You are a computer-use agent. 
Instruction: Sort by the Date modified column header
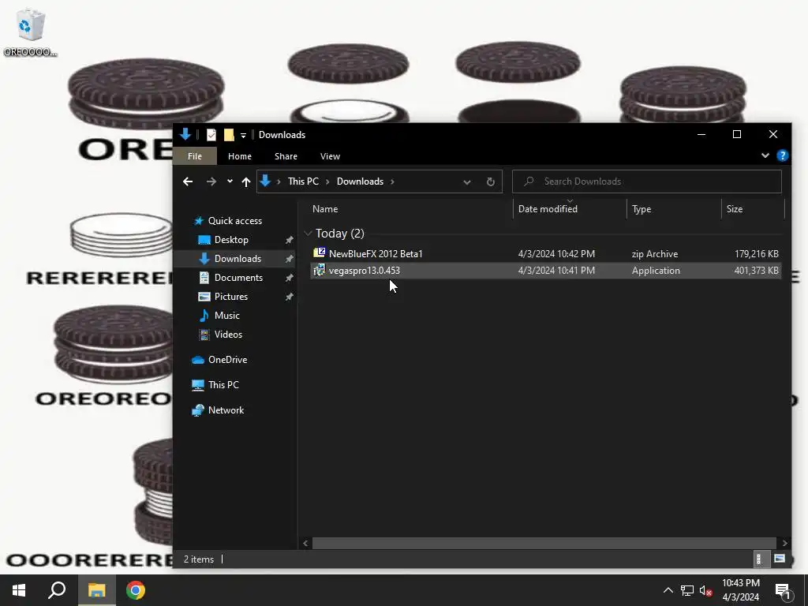click(x=548, y=208)
